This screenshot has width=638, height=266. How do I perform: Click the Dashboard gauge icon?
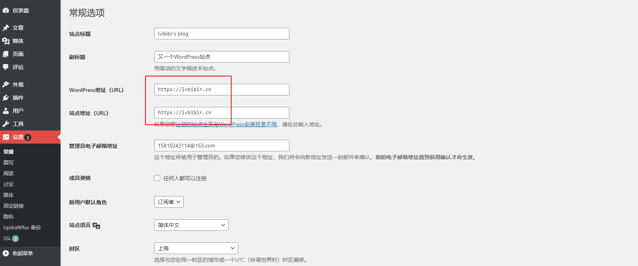[6, 10]
